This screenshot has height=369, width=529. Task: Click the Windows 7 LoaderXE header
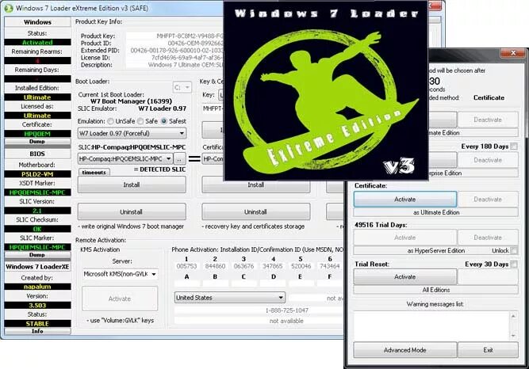[x=37, y=267]
